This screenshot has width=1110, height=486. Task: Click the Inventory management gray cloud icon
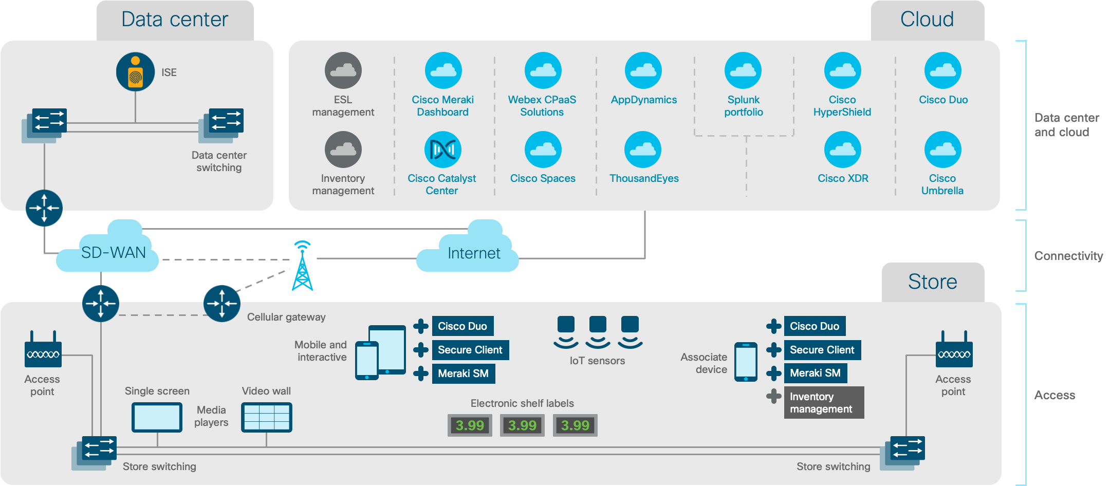point(343,149)
